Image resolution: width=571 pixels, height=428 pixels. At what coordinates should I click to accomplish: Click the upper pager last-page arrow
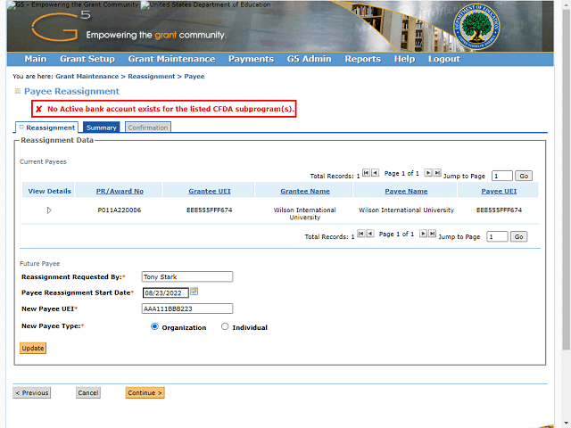(437, 173)
